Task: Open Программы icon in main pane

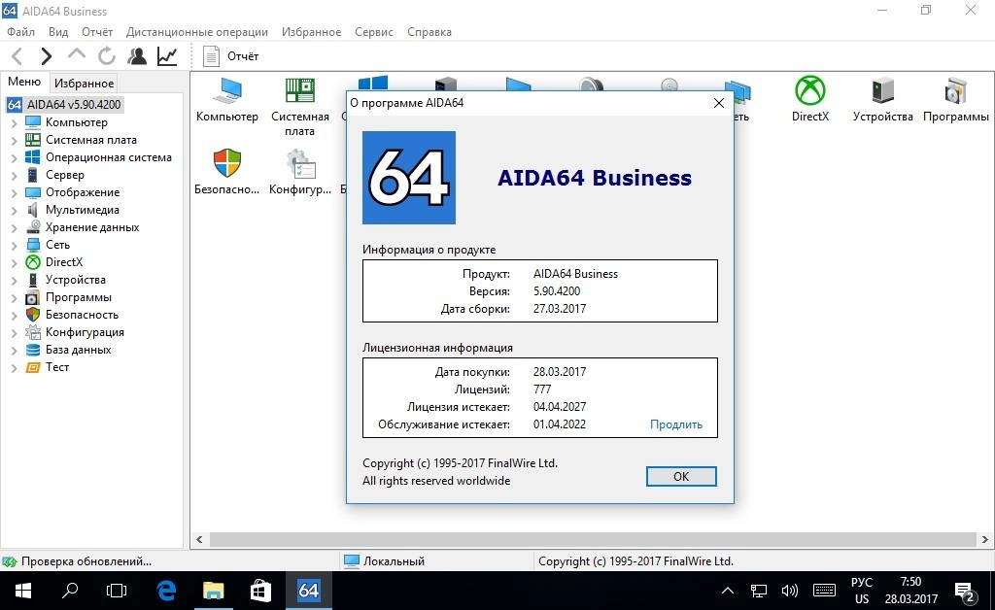Action: tap(956, 99)
